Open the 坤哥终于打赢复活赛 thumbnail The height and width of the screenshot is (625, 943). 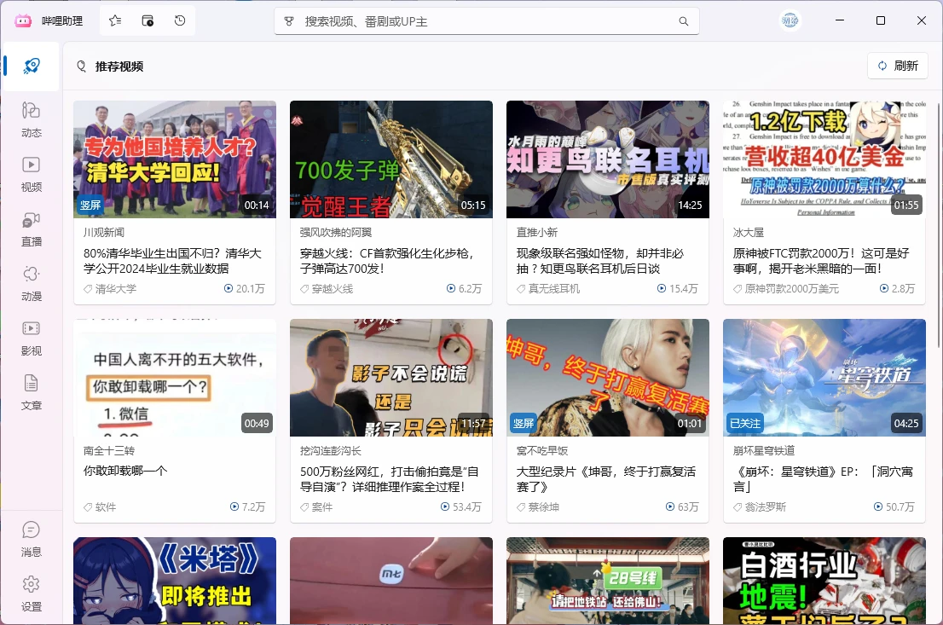pyautogui.click(x=607, y=378)
